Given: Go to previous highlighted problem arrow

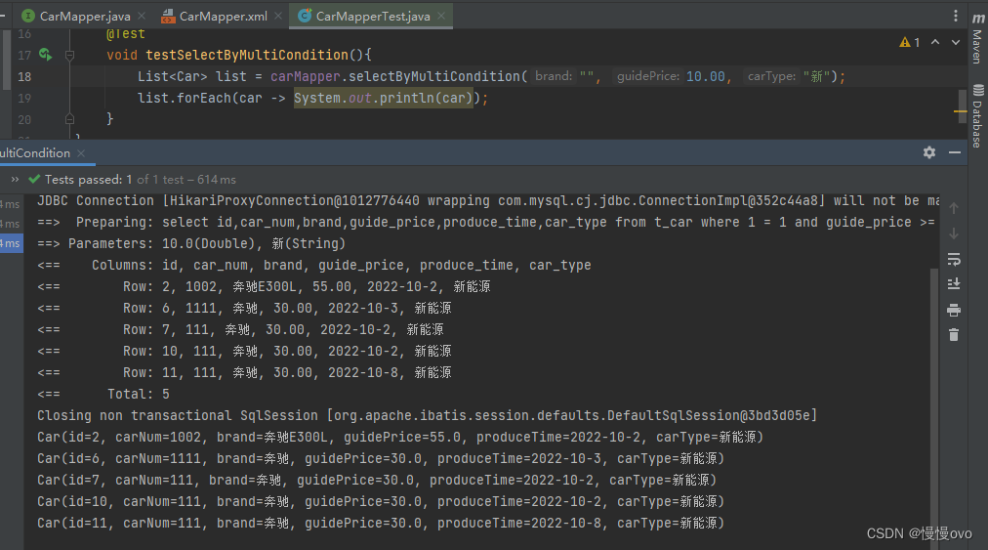Looking at the screenshot, I should (935, 42).
